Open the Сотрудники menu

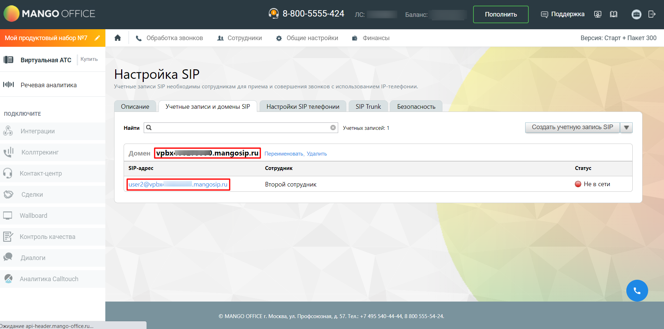click(240, 38)
